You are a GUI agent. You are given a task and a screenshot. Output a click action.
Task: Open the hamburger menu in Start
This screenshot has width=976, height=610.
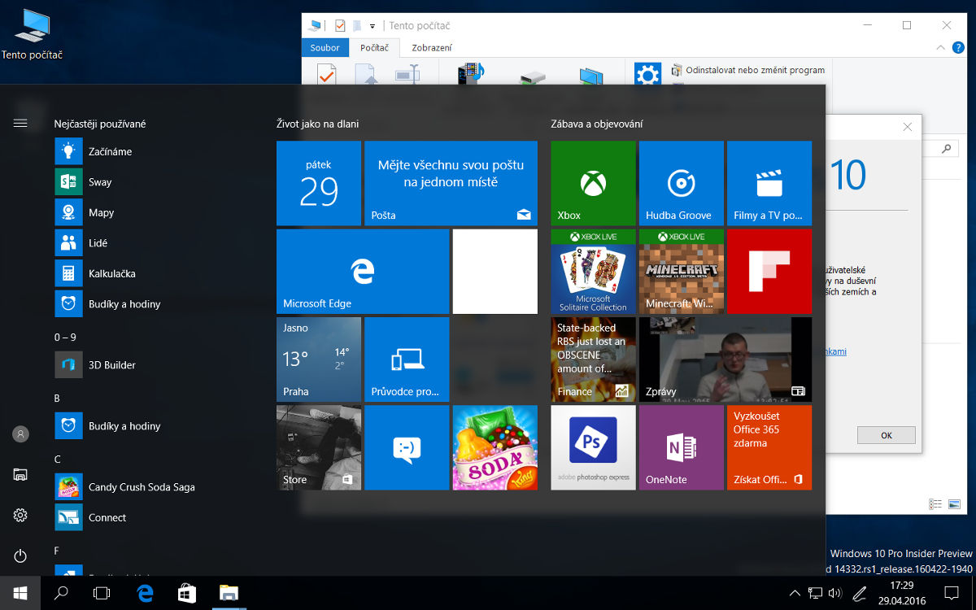pyautogui.click(x=20, y=124)
